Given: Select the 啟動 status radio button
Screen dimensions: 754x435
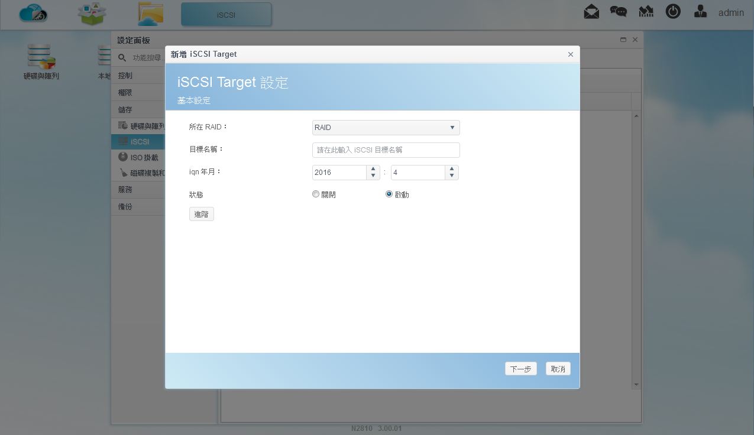Looking at the screenshot, I should pyautogui.click(x=389, y=194).
